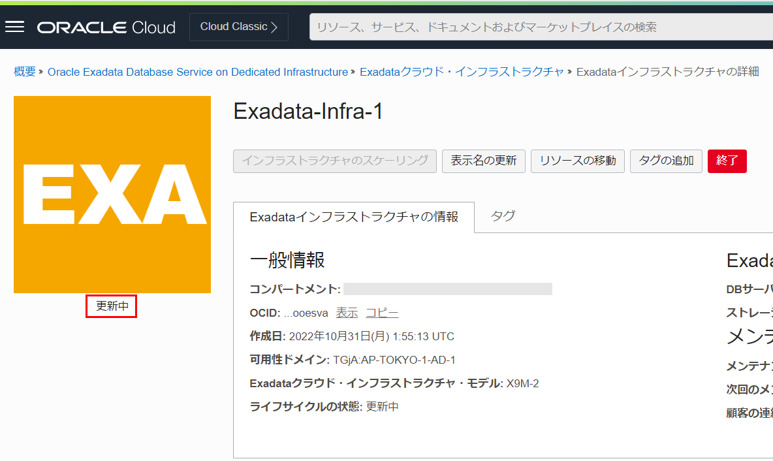Image resolution: width=773 pixels, height=461 pixels.
Task: Click the 更新中 status label under icon
Action: tap(112, 306)
